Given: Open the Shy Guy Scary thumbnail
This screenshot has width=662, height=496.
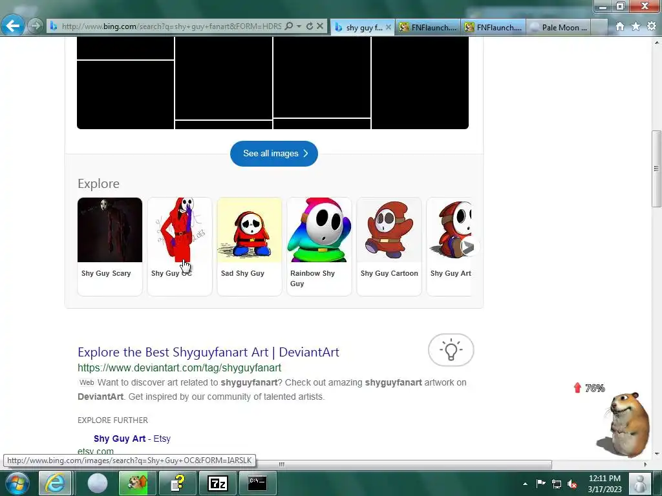Looking at the screenshot, I should click(110, 230).
